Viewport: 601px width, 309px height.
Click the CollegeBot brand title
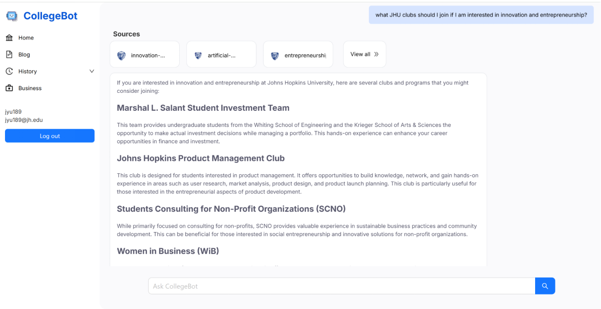[50, 16]
